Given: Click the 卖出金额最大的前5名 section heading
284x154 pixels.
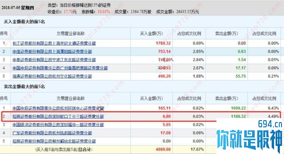Looking at the screenshot, I should click(24, 87).
